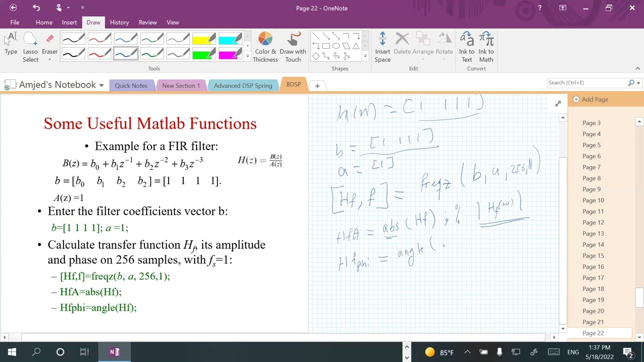Choose the cyan highlighter pen

(x=230, y=39)
